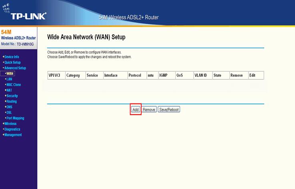The image size is (295, 189).
Task: Click the VPI/VCI column header
Action: point(56,75)
